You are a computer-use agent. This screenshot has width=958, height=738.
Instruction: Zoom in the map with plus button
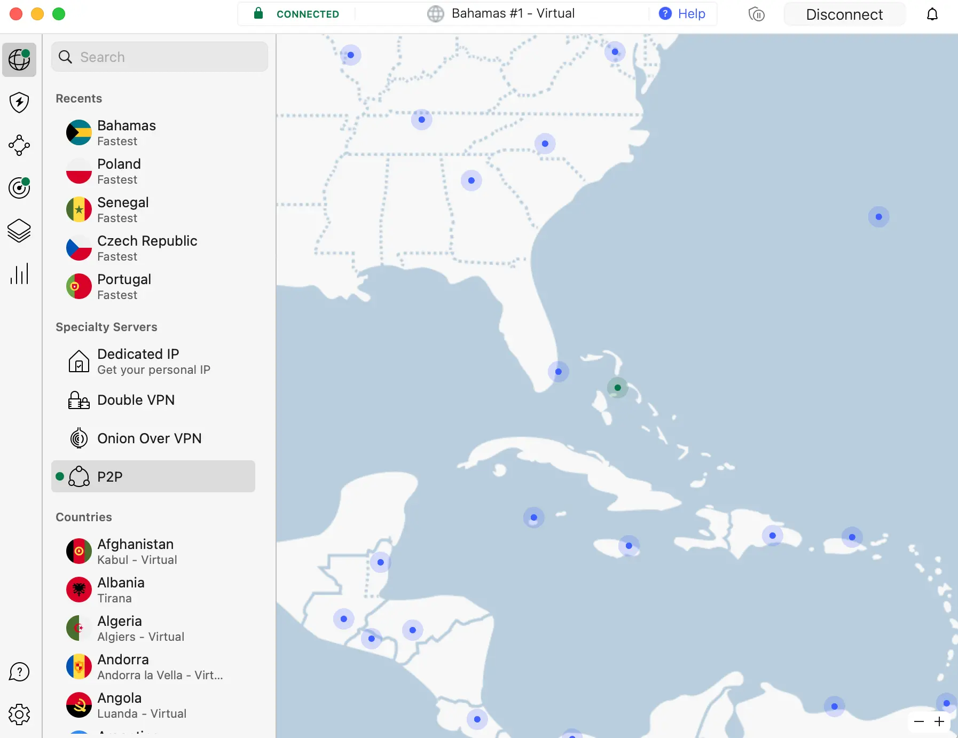tap(939, 721)
